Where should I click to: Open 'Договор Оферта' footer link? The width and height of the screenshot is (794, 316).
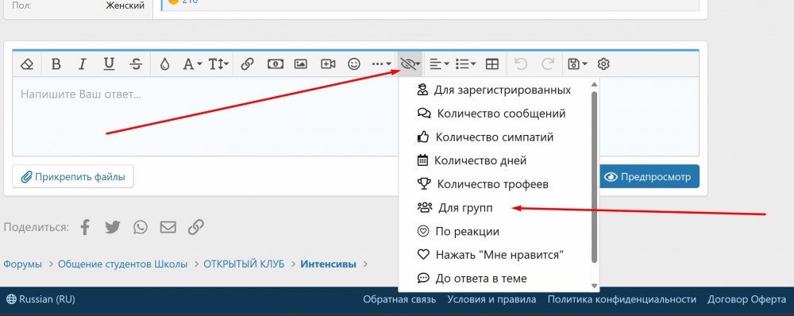click(747, 300)
